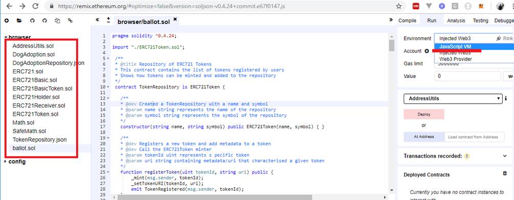Fold the comment block at line 12
This screenshot has width=514, height=200.
(108, 98)
